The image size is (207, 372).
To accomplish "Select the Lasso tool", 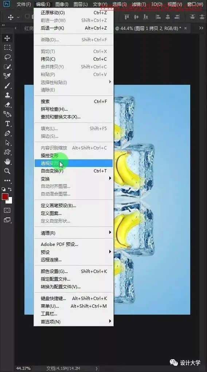I will tap(7, 57).
